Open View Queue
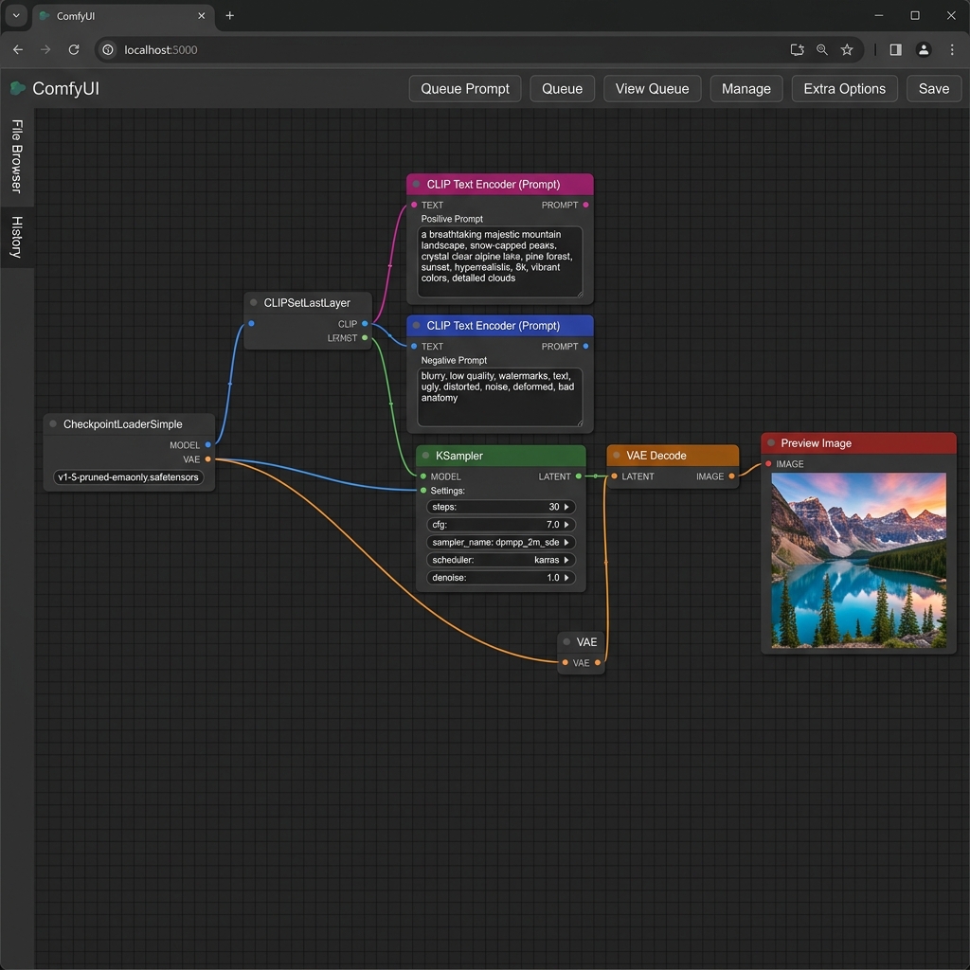The width and height of the screenshot is (970, 970). tap(652, 88)
